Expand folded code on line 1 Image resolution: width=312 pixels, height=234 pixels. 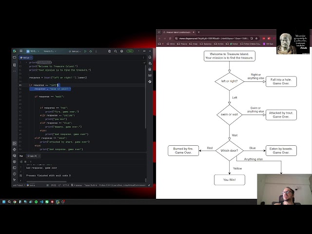pos(26,62)
